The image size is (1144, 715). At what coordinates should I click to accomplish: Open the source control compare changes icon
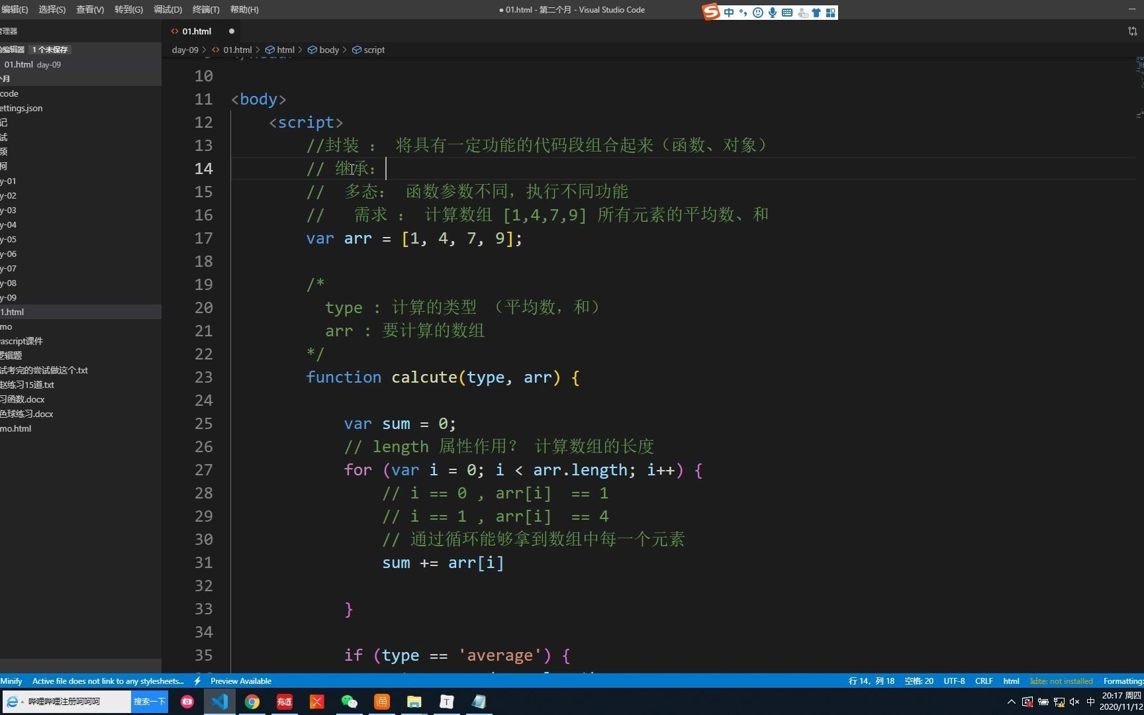click(x=1132, y=31)
